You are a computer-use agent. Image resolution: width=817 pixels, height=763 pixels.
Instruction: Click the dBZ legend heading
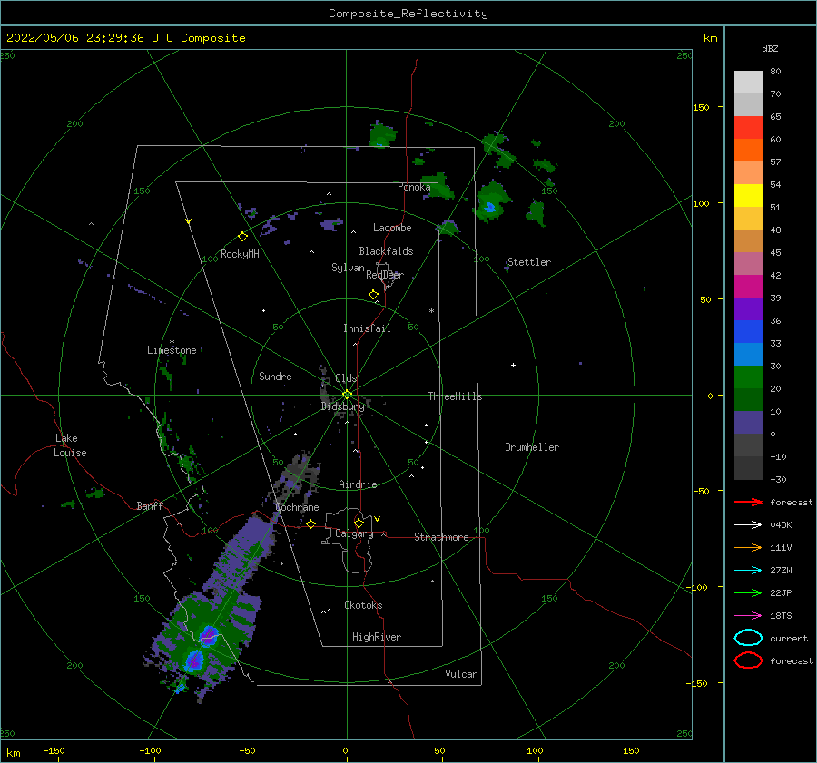tap(770, 48)
